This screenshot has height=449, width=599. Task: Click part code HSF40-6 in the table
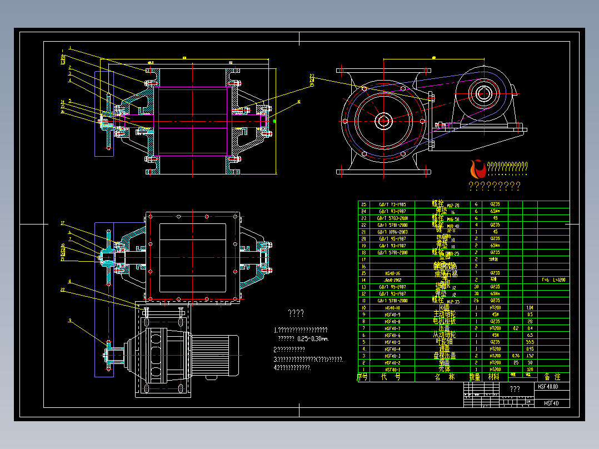tap(392, 336)
